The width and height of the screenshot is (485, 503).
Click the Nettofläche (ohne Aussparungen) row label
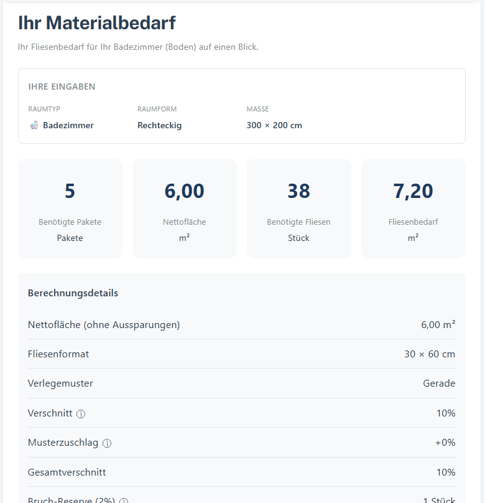coord(104,324)
